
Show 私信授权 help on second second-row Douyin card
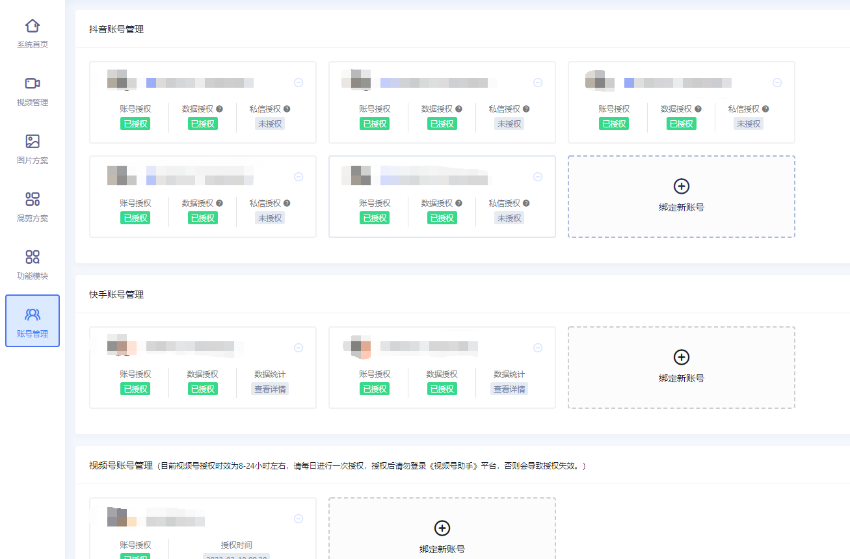[x=526, y=203]
